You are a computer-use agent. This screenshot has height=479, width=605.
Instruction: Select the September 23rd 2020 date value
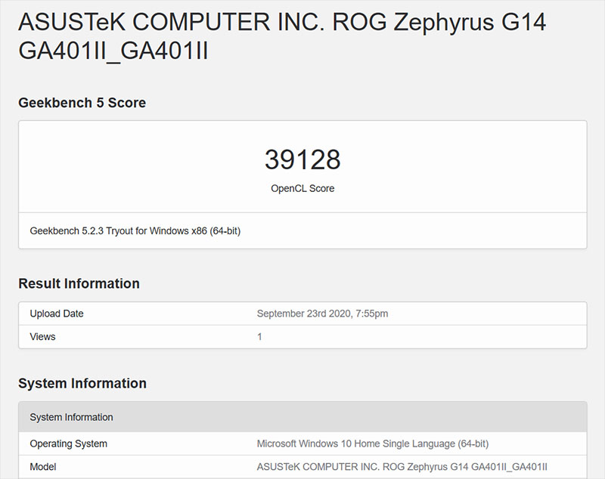[322, 314]
